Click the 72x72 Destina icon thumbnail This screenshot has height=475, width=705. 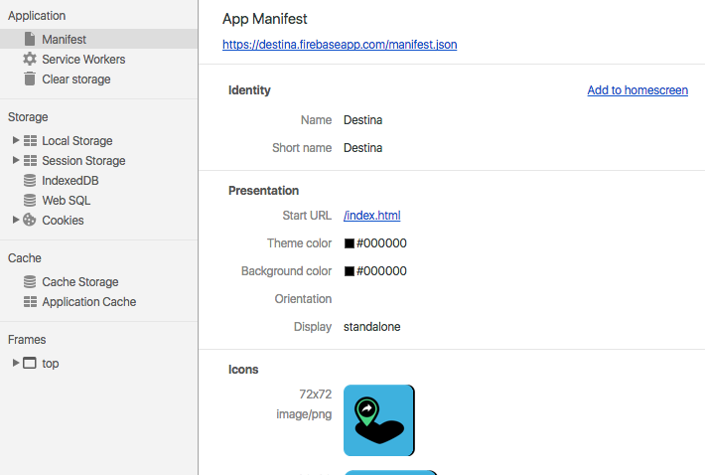point(379,420)
